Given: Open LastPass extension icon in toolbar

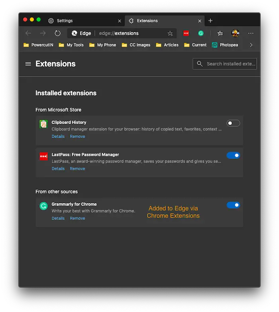Looking at the screenshot, I should coord(186,33).
